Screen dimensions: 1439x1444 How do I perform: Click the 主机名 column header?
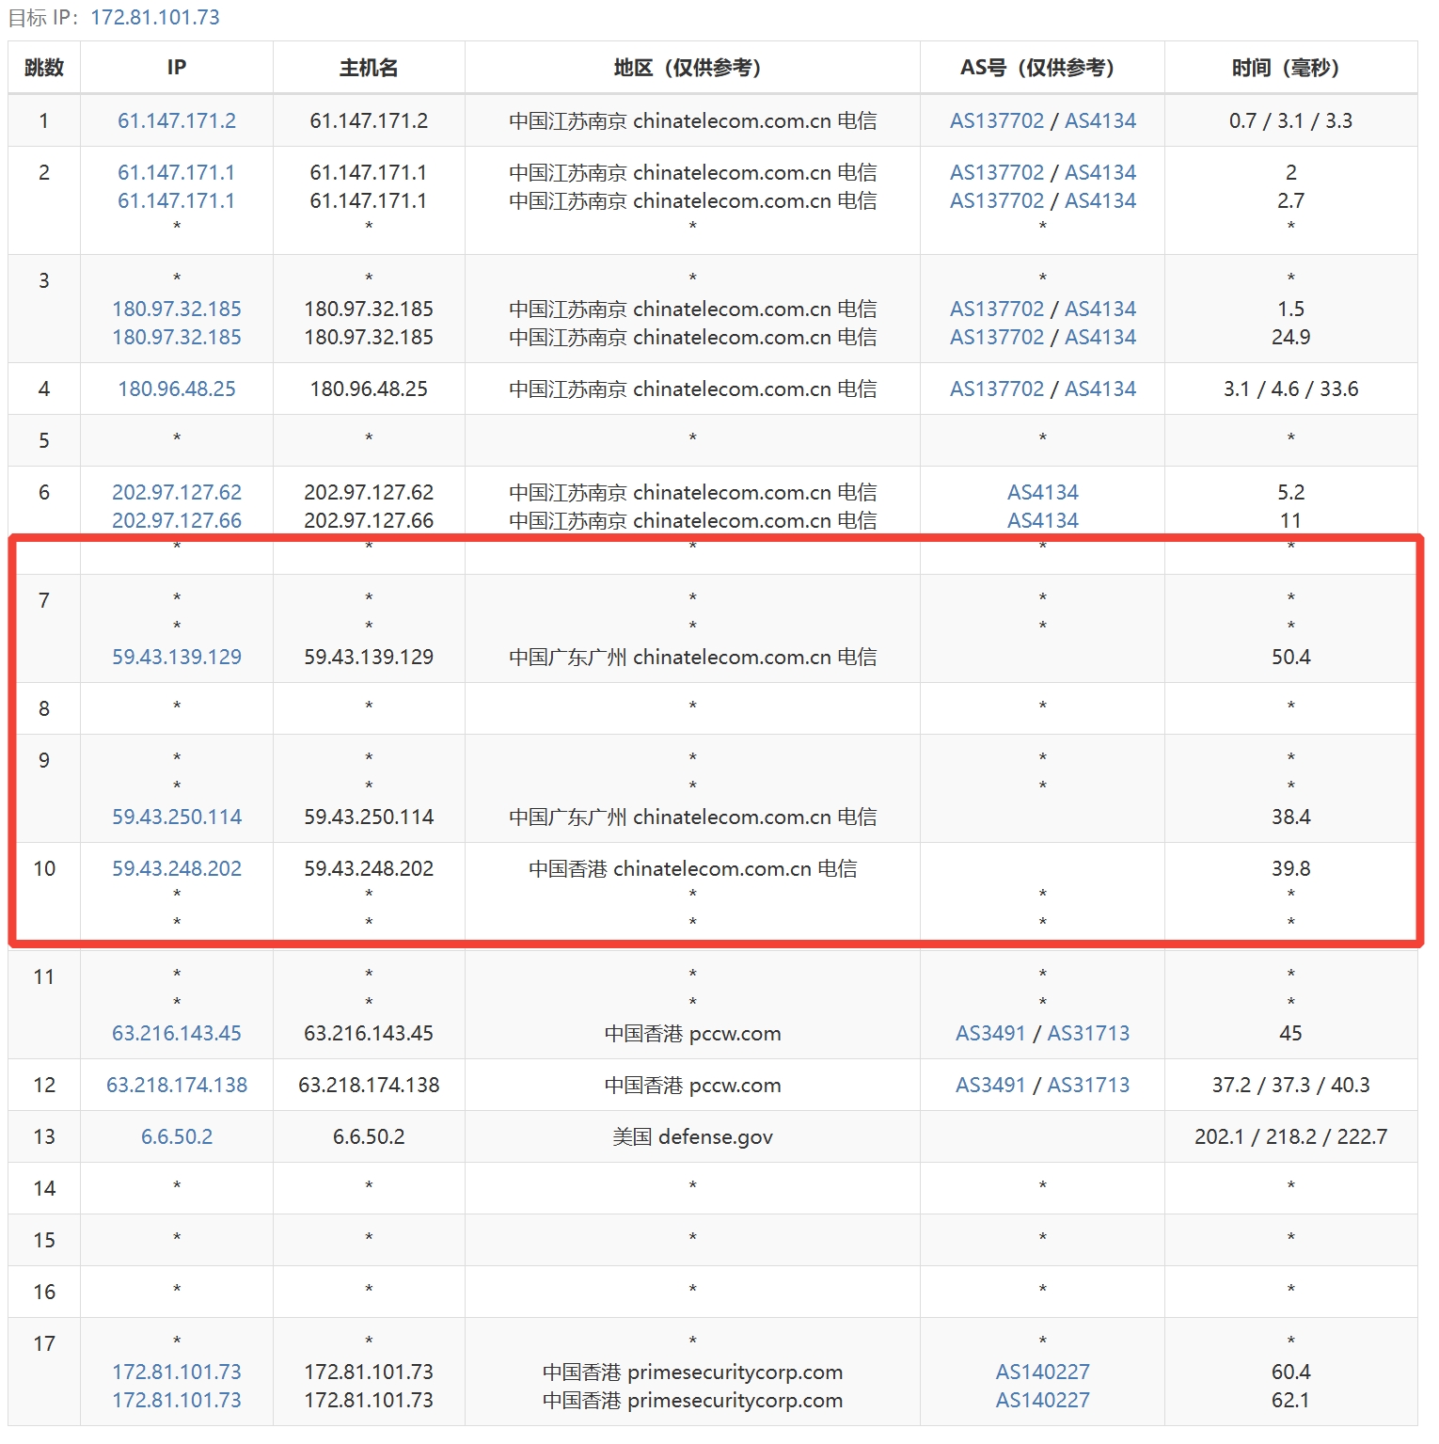tap(369, 68)
